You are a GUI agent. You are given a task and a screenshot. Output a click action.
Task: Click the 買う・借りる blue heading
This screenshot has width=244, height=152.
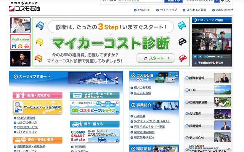pos(95,124)
